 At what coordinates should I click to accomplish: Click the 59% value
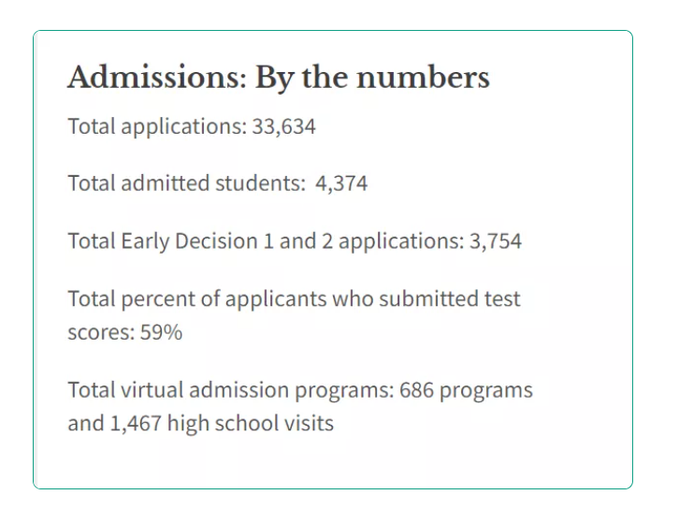(161, 332)
